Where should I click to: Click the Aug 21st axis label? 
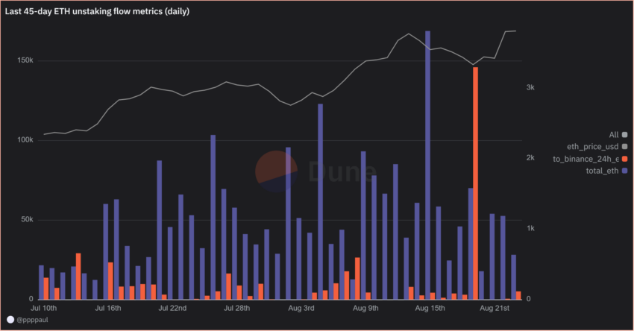[x=495, y=309]
